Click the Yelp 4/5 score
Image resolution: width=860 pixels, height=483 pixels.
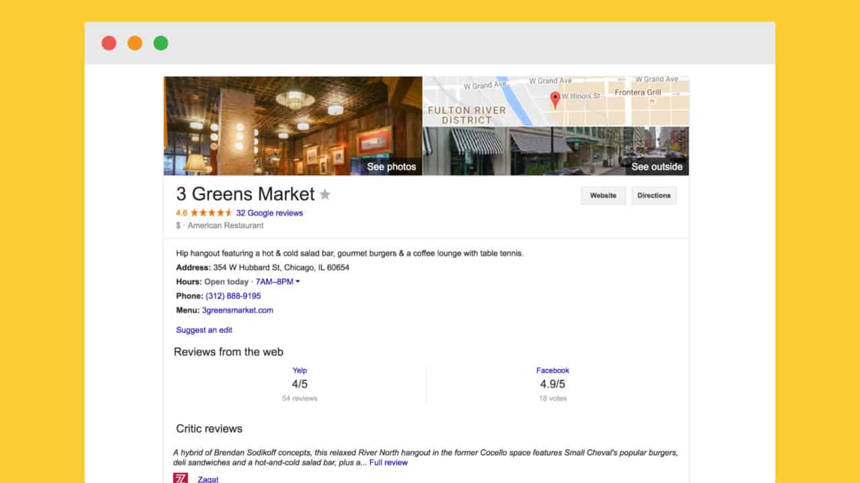pos(300,384)
